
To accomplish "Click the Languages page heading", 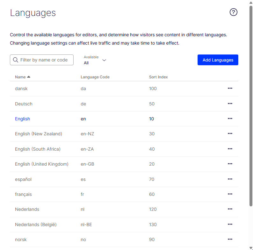I will coord(33,13).
